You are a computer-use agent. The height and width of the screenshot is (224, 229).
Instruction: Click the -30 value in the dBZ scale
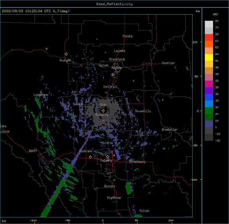click(218, 140)
